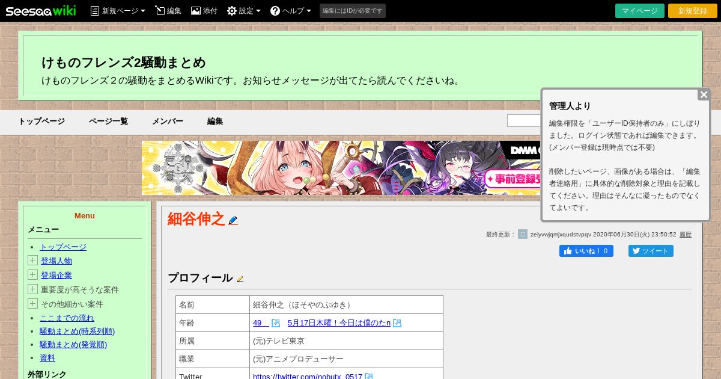Click the edit pencil icon beside プロフィール heading
721x379 pixels.
240,279
